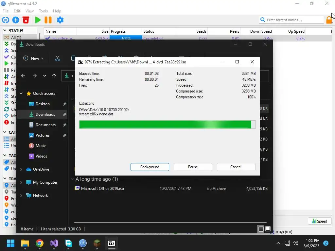335x251 pixels.
Task: Sort torrents by Down Speed column header
Action: 256,31
